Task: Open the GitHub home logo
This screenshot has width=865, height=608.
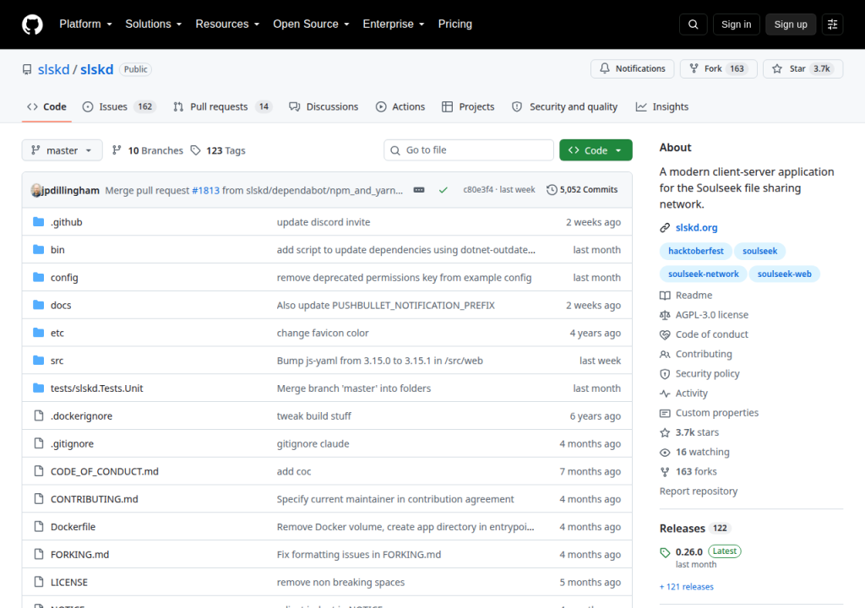Action: (33, 24)
